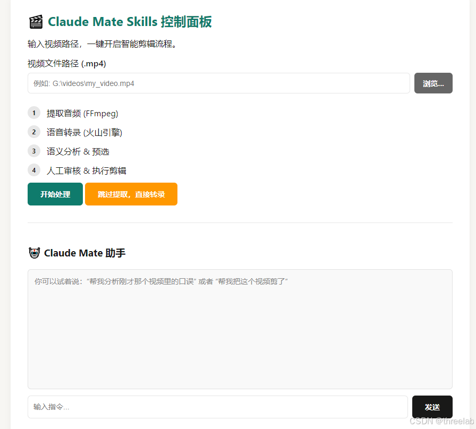Click the Claude Mate 助手 heading text

[x=84, y=253]
